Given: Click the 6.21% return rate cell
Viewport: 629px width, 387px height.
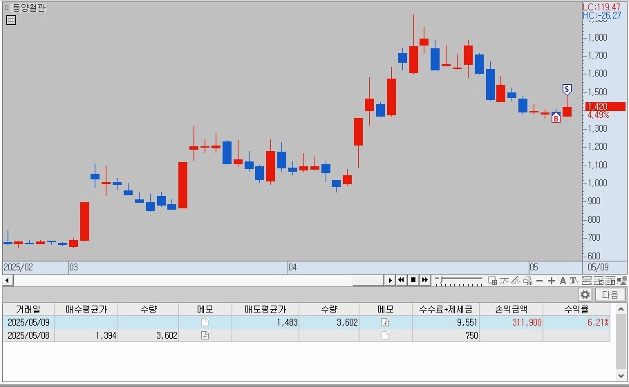Looking at the screenshot, I should pos(576,322).
